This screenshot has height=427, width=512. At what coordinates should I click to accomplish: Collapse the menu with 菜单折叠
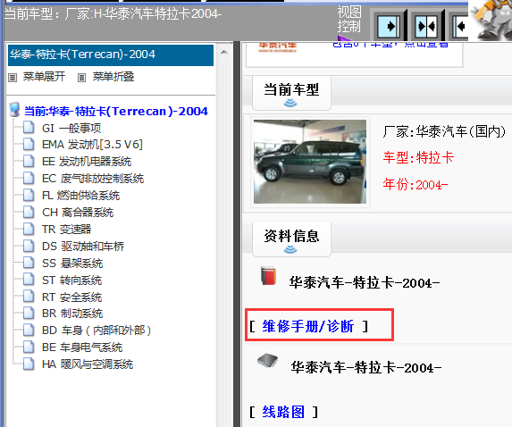click(x=113, y=77)
